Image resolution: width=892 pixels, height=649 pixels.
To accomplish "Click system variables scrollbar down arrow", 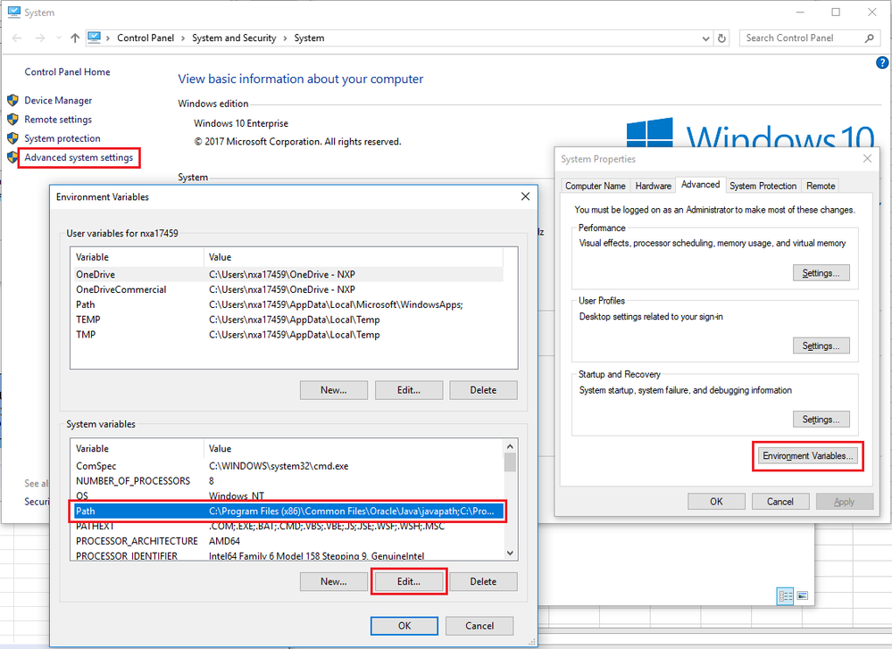I will tap(510, 553).
